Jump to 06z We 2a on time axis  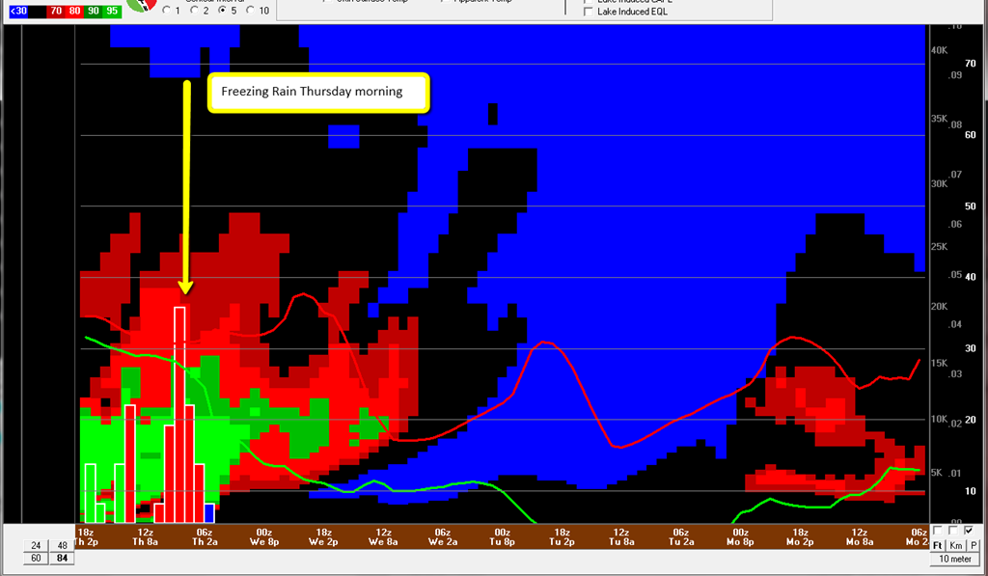click(x=442, y=537)
